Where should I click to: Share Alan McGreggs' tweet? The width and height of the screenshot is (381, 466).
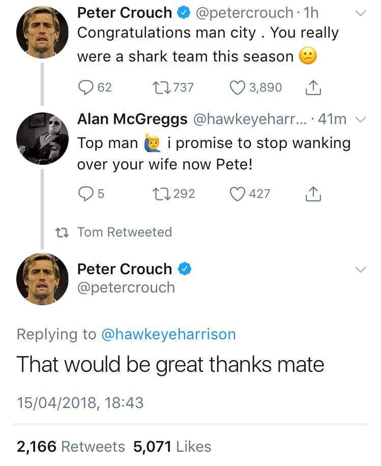coord(313,194)
